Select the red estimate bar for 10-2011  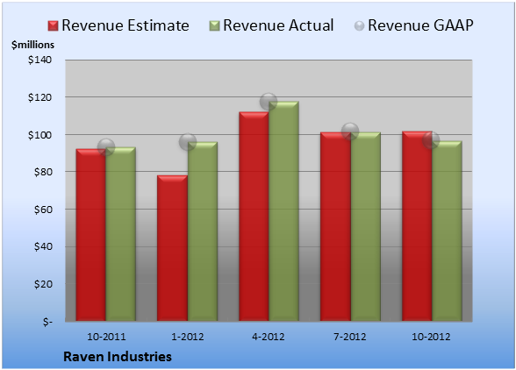coord(91,235)
